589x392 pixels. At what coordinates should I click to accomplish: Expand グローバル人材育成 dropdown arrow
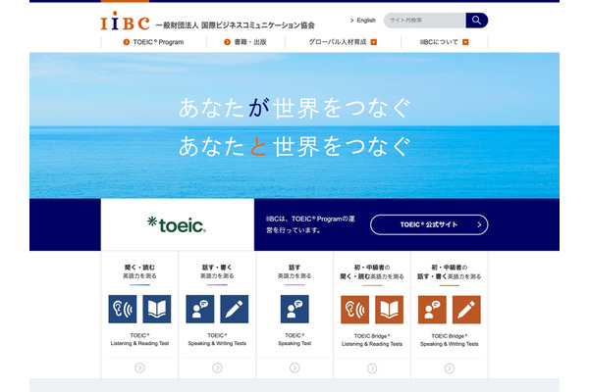click(x=373, y=42)
